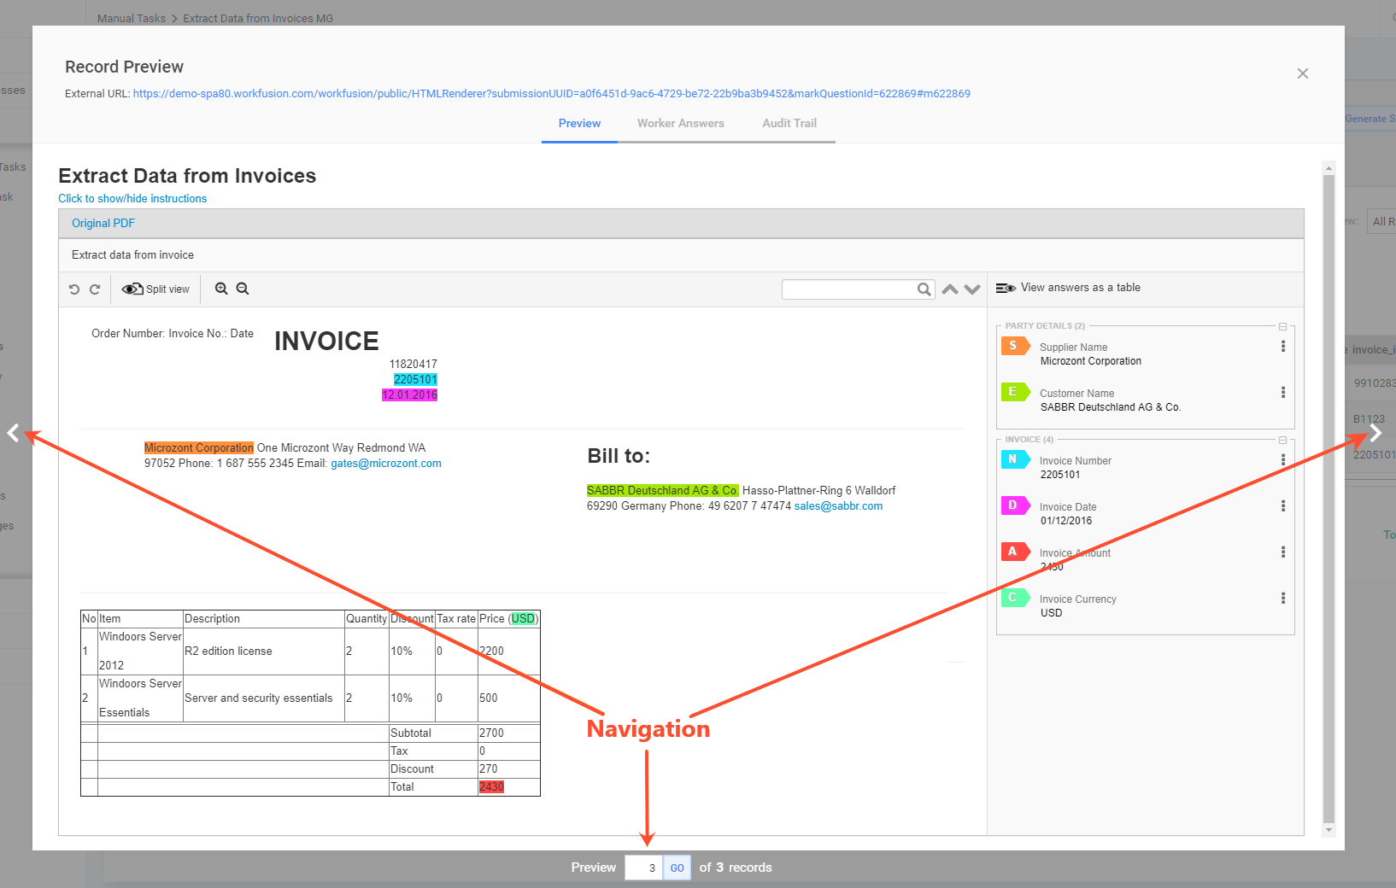
Task: Collapse the Party Details group
Action: pyautogui.click(x=1282, y=326)
